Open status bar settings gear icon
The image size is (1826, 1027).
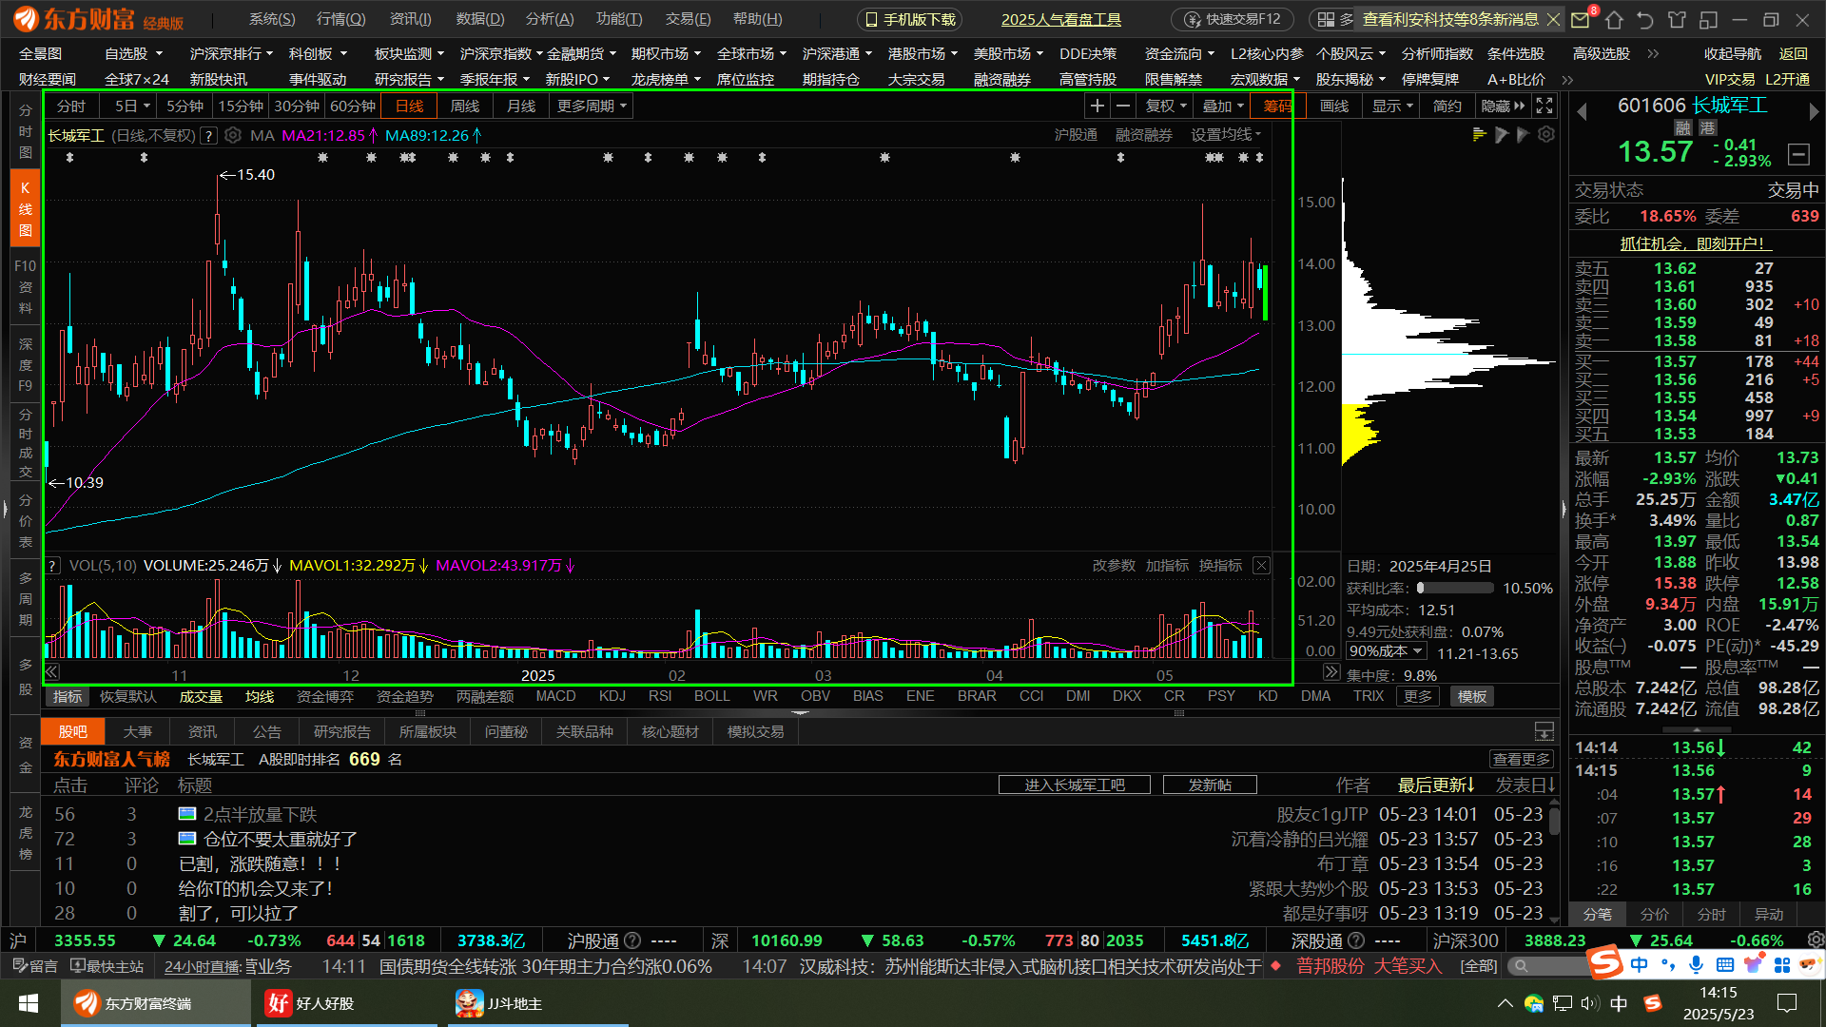(1816, 940)
